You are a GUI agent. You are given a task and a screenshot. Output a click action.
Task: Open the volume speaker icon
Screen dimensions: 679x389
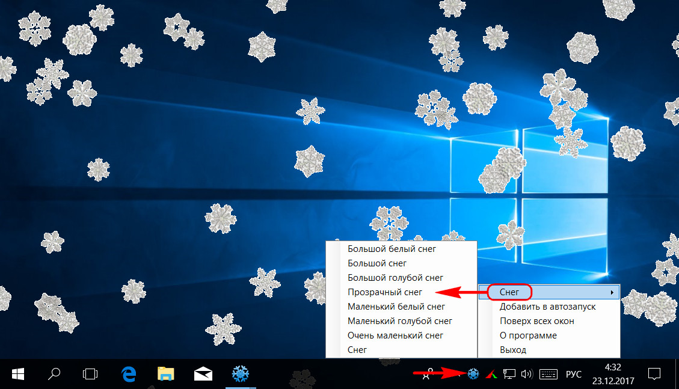click(x=527, y=375)
